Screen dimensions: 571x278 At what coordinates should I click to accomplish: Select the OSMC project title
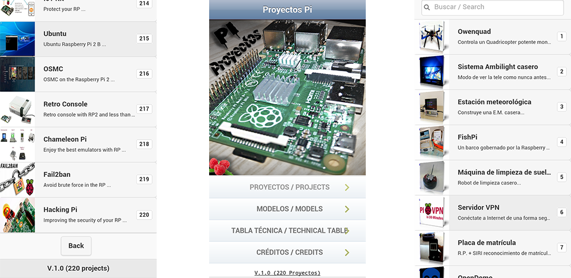coord(53,69)
